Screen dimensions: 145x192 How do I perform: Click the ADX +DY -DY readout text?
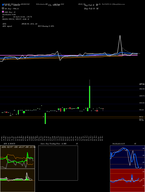tap(18, 147)
